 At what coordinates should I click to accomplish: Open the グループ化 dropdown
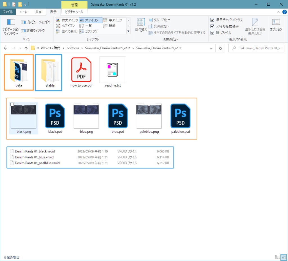click(x=159, y=20)
